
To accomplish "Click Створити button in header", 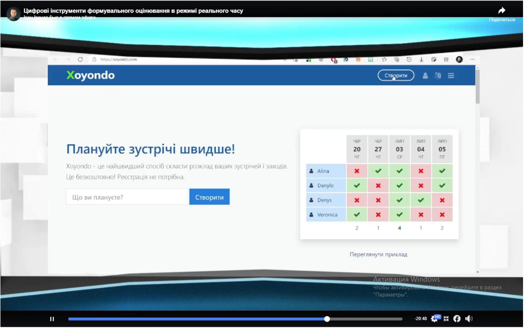I will point(396,75).
